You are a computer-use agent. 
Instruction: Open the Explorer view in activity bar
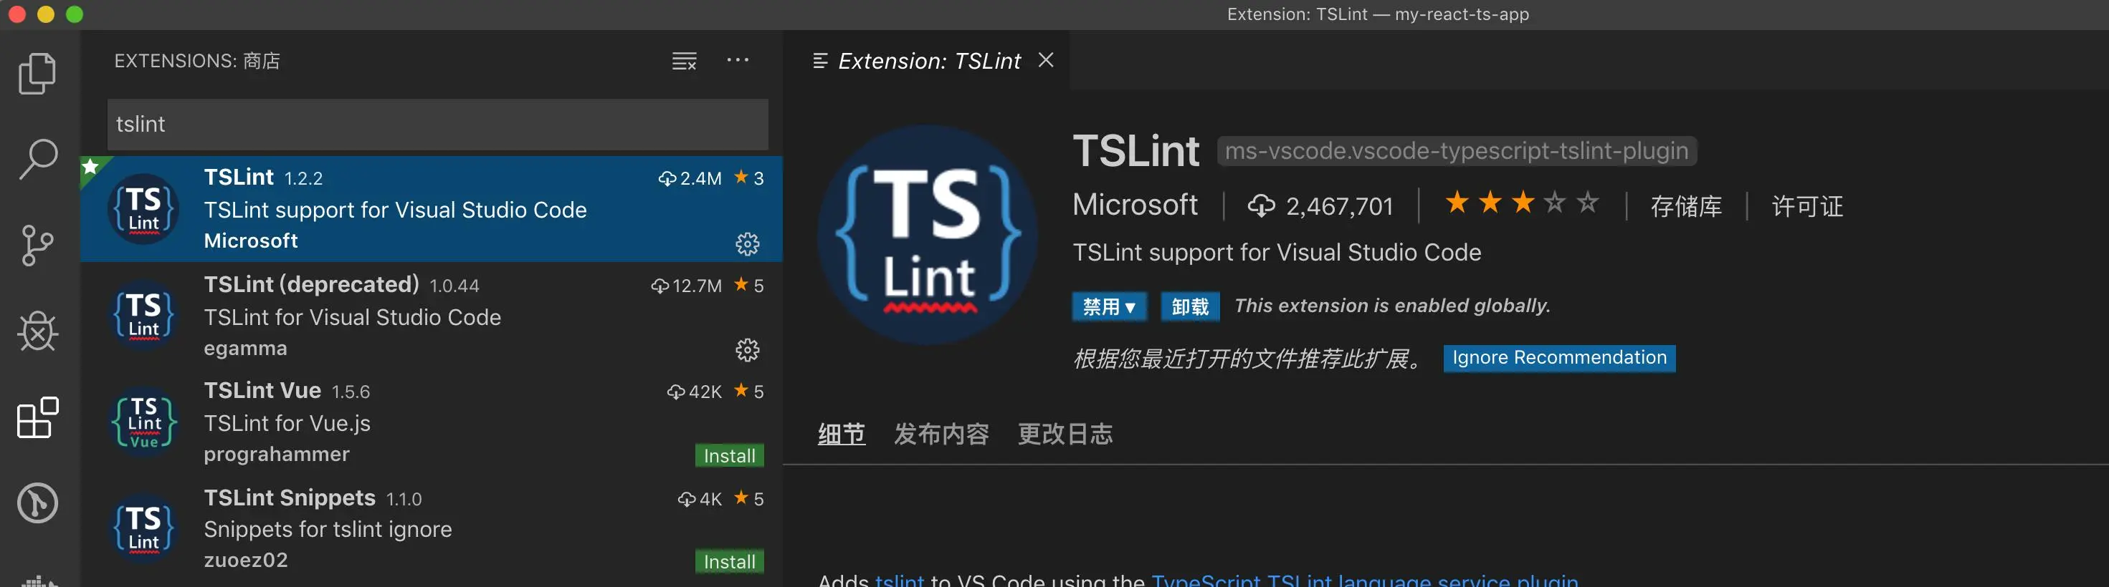coord(38,74)
